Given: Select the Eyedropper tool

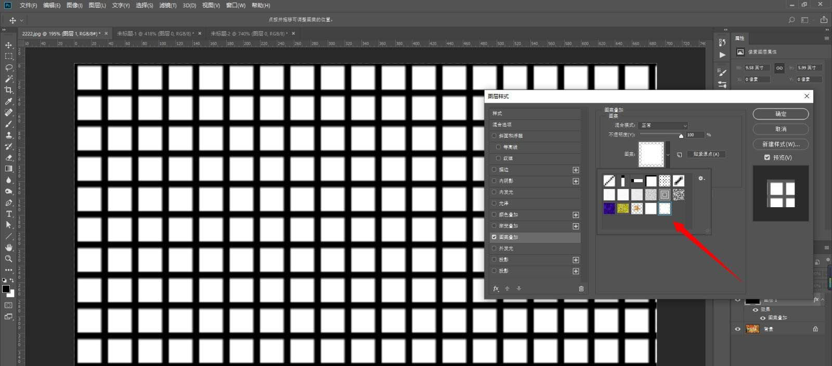Looking at the screenshot, I should (8, 101).
